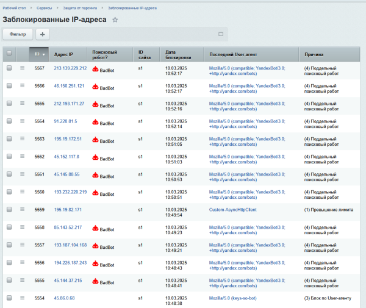The image size is (366, 308).
Task: Click the Фильтр button
Action: point(17,34)
